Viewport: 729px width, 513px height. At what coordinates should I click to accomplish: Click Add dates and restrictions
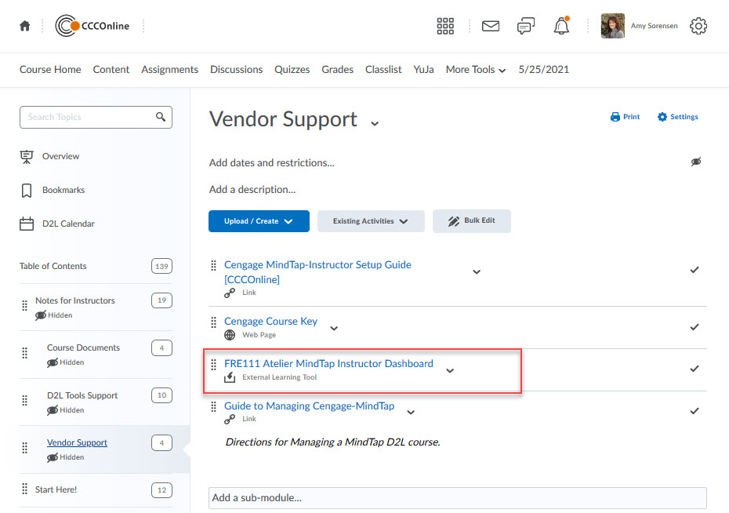[x=271, y=163]
